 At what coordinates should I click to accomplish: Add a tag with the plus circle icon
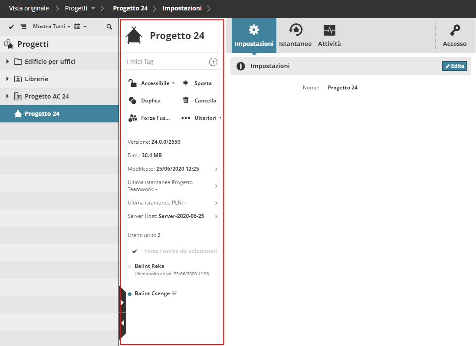click(x=213, y=62)
